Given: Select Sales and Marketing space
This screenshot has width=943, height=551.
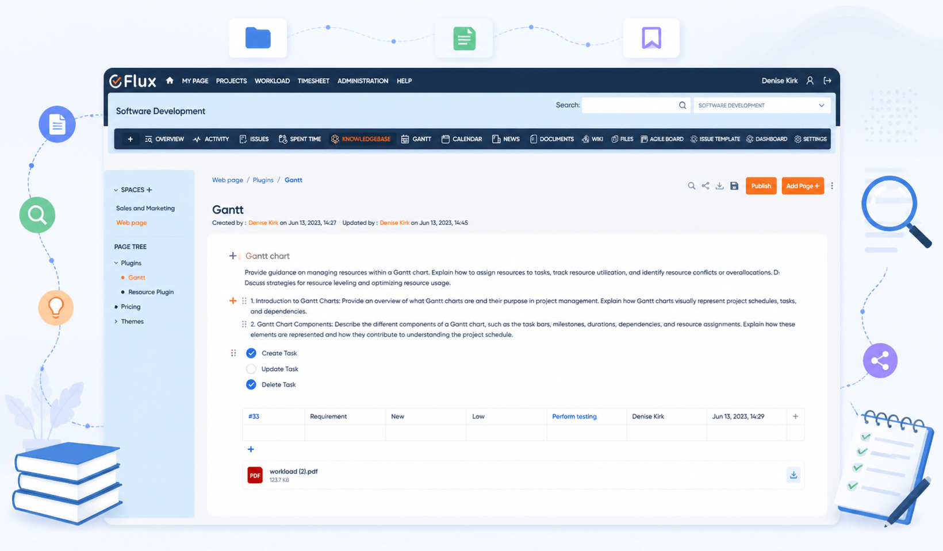Looking at the screenshot, I should click(x=145, y=208).
